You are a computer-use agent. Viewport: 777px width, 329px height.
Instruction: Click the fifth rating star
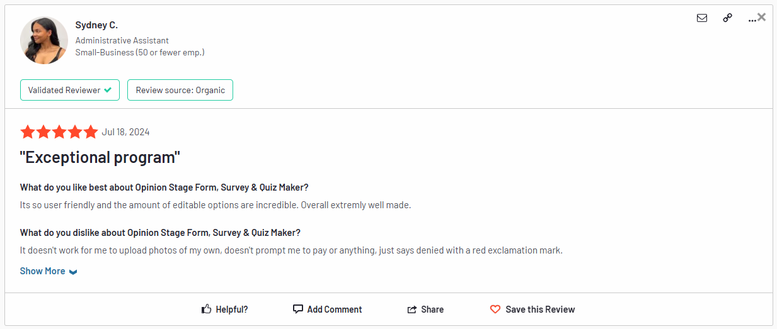click(x=91, y=132)
